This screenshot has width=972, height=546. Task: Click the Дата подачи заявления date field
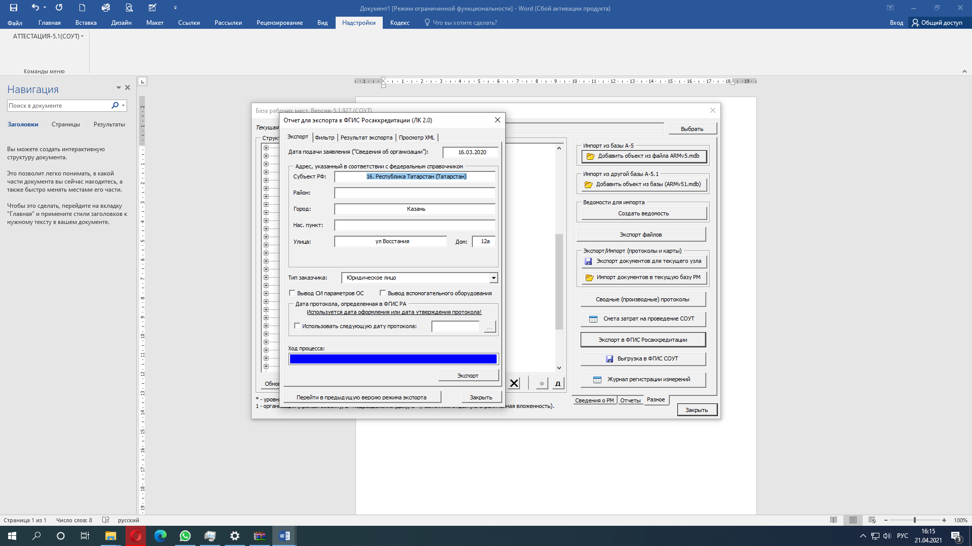click(471, 152)
